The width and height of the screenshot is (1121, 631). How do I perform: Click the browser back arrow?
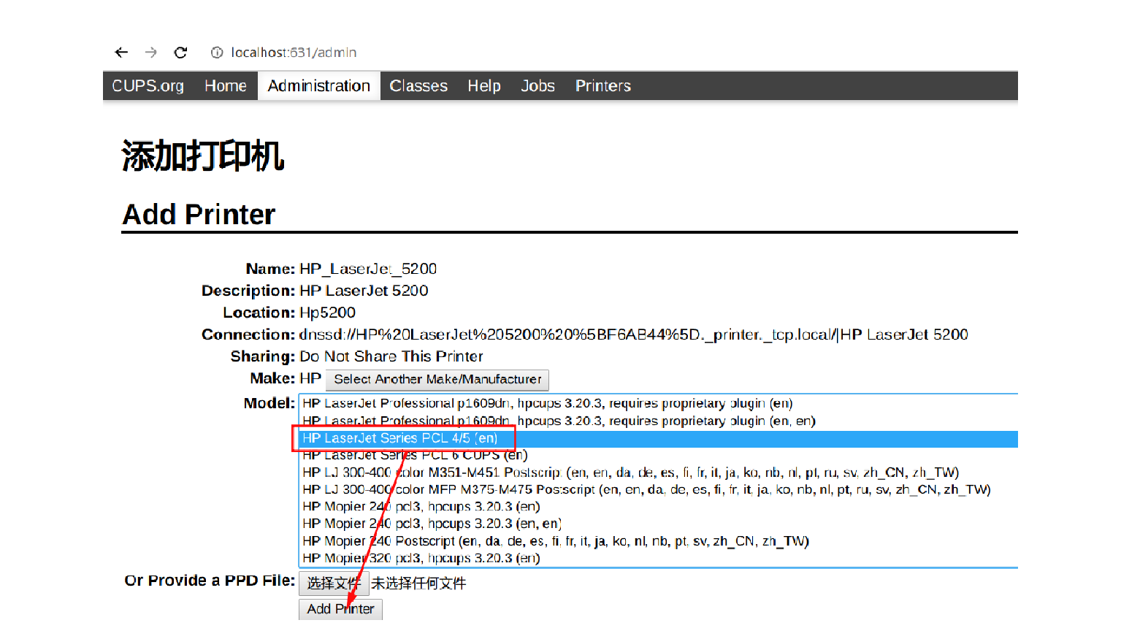(x=121, y=53)
